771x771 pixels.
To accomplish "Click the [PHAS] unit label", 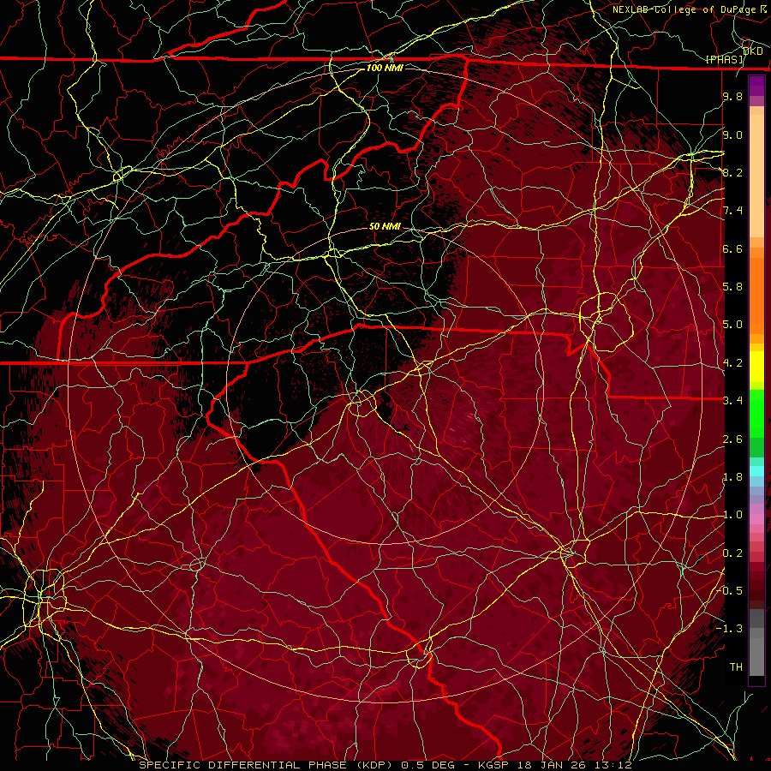I will point(724,59).
